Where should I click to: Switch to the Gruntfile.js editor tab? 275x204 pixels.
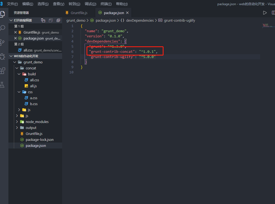[x=79, y=13]
